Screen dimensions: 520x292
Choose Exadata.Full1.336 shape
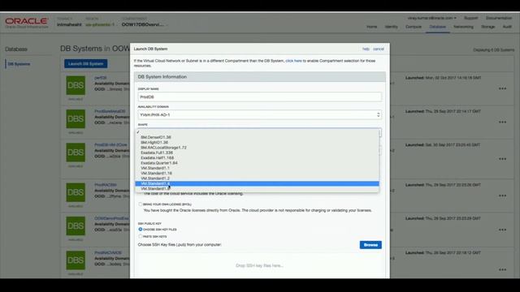point(257,152)
